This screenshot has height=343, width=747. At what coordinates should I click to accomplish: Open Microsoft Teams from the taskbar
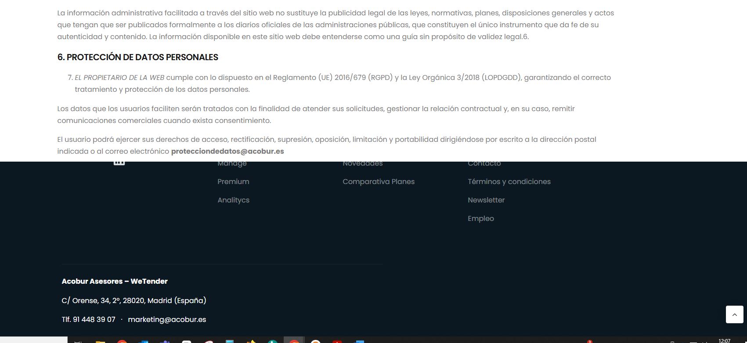tap(165, 341)
